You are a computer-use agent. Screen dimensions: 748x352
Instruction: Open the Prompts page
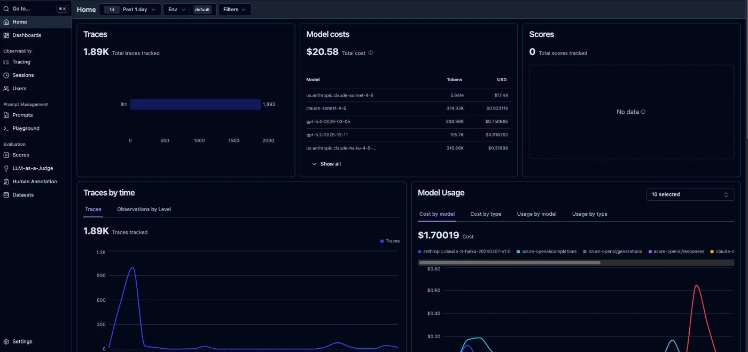point(36,115)
